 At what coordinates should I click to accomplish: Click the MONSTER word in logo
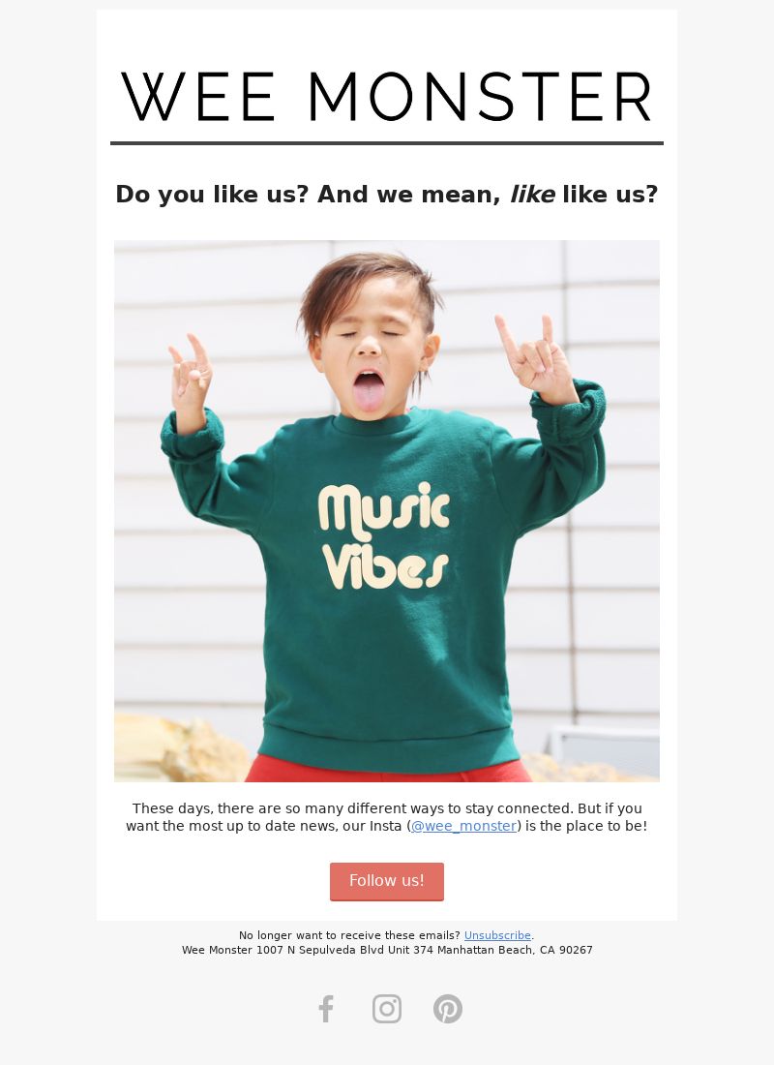(480, 97)
